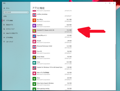
Task: Click the People app icon
Action: [34, 42]
